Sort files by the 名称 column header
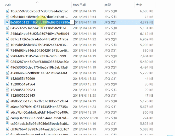175x136 pixels. [8, 5]
